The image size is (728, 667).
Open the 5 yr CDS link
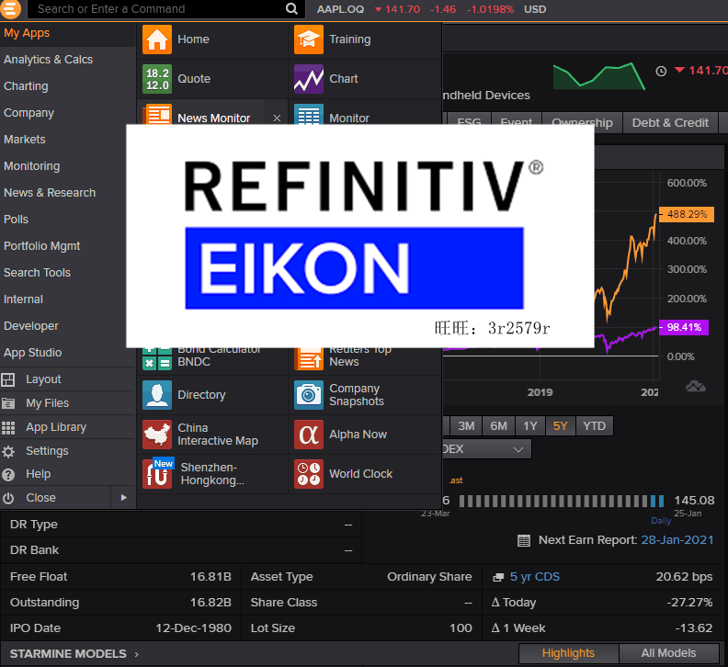pos(535,577)
